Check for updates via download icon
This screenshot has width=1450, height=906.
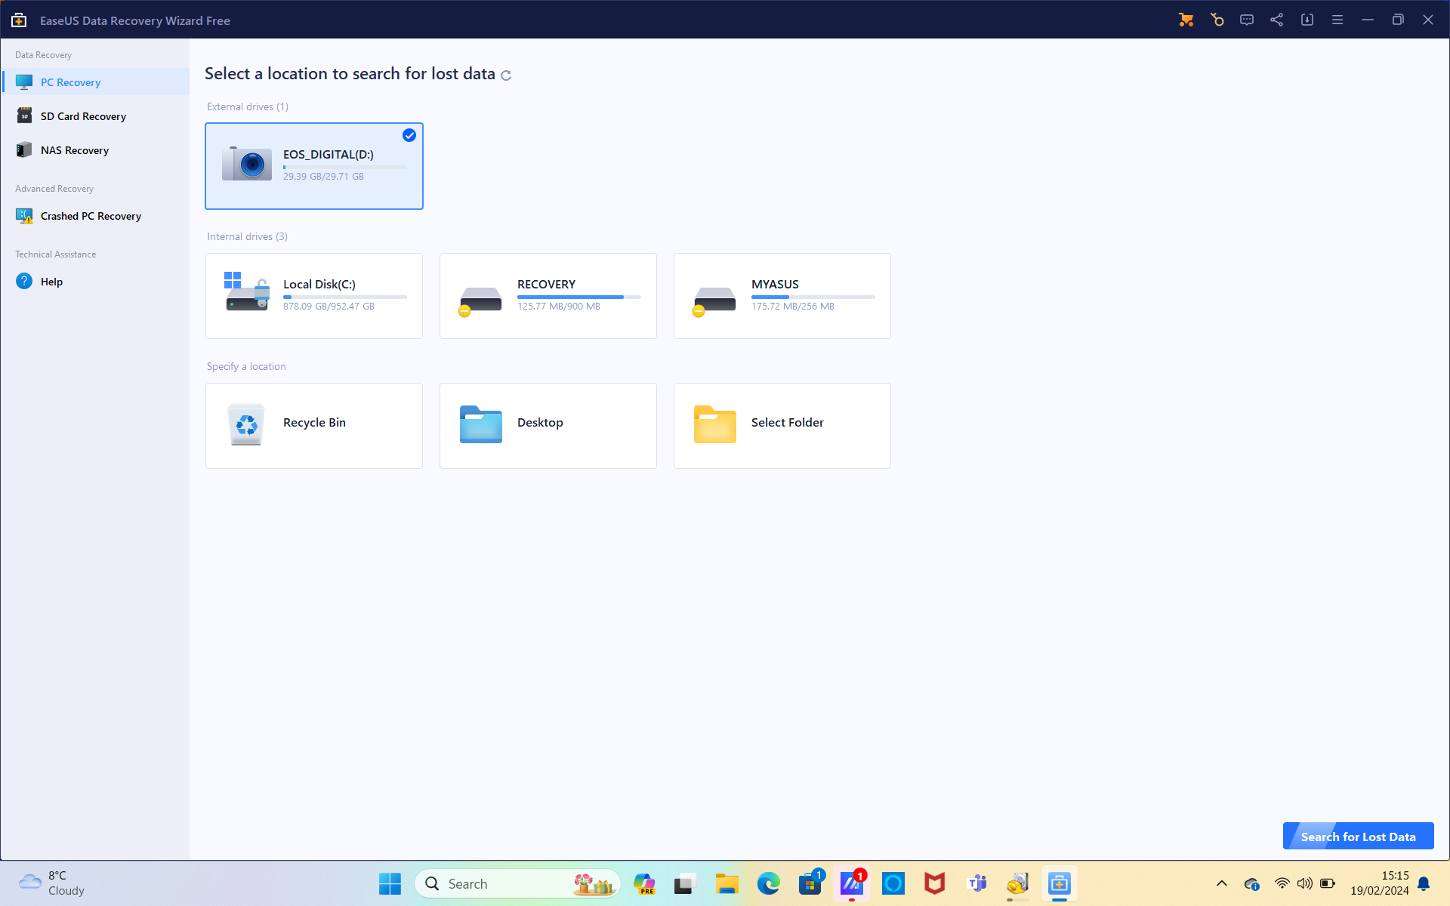(1307, 20)
